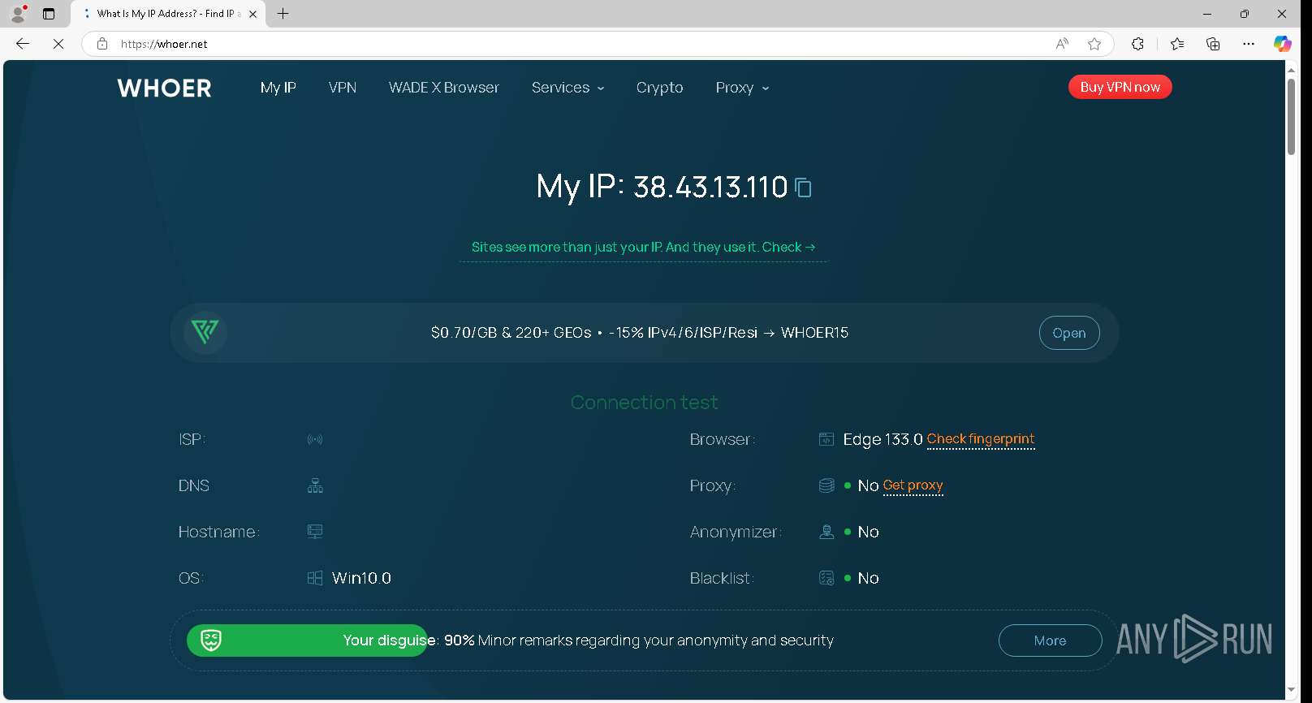Open the WHOER home logo
This screenshot has height=703, width=1312.
(x=164, y=88)
